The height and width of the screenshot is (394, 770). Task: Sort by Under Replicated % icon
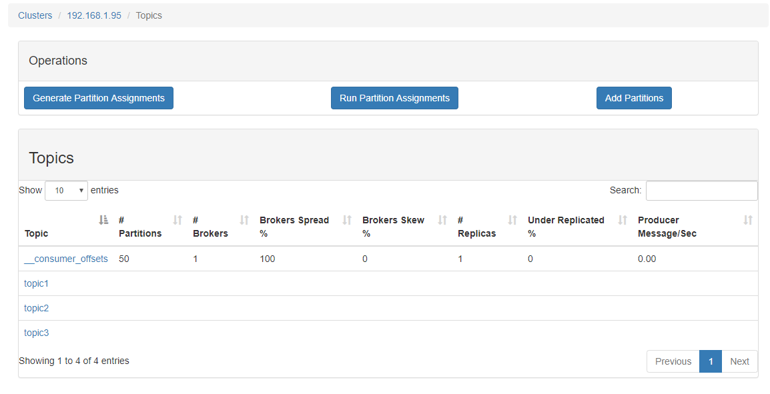[x=623, y=220]
